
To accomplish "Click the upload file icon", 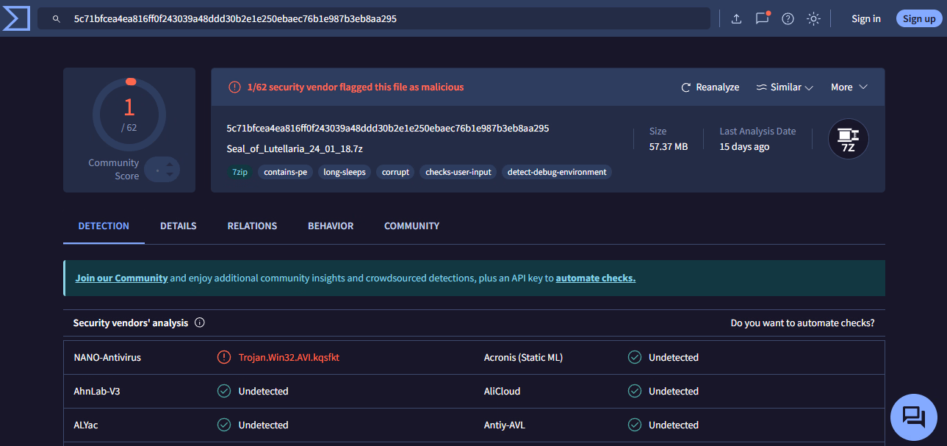I will 736,19.
